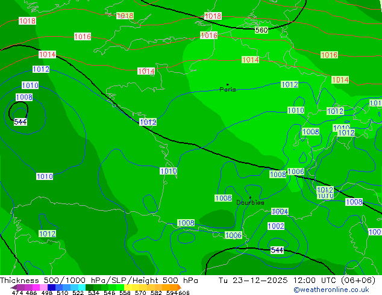
Task: Click the 1012 label on the Brittany coast
Action: click(148, 122)
